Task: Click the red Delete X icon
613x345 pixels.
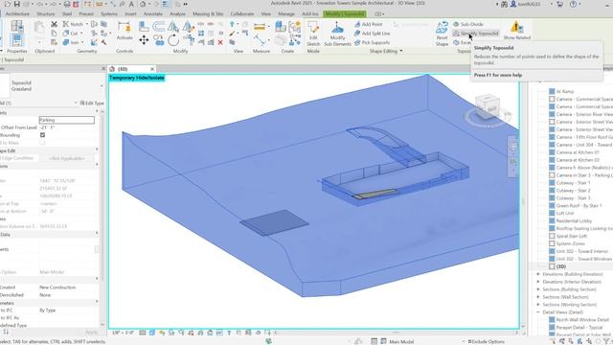Action: 220,42
